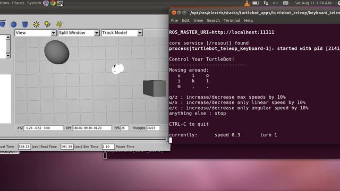Click the Pause Time field showing 2.10
The width and height of the screenshot is (340, 191).
tap(108, 146)
